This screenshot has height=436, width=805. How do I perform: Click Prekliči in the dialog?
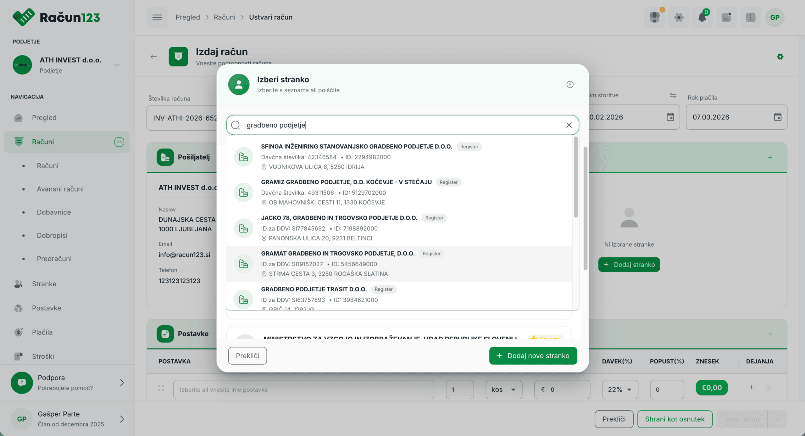tap(247, 356)
